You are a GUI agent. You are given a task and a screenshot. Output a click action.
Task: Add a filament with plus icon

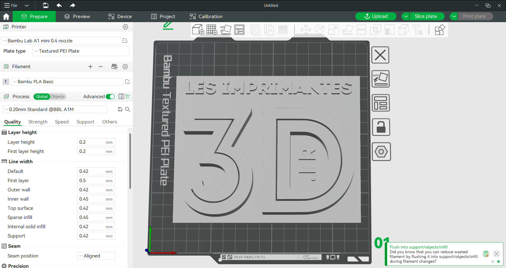90,67
